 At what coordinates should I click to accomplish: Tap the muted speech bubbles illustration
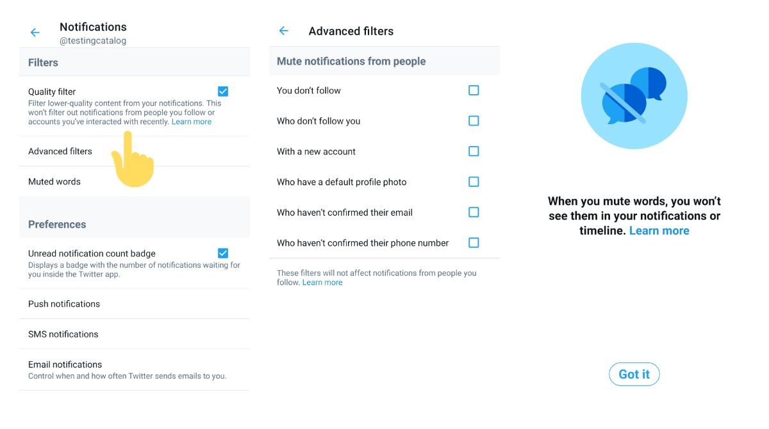634,96
